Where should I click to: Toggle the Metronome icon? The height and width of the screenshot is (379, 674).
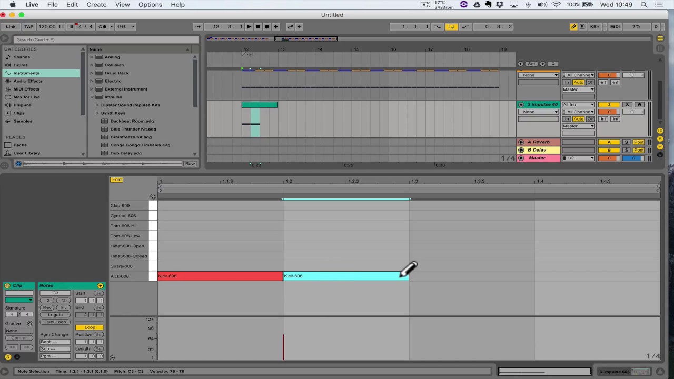click(103, 27)
